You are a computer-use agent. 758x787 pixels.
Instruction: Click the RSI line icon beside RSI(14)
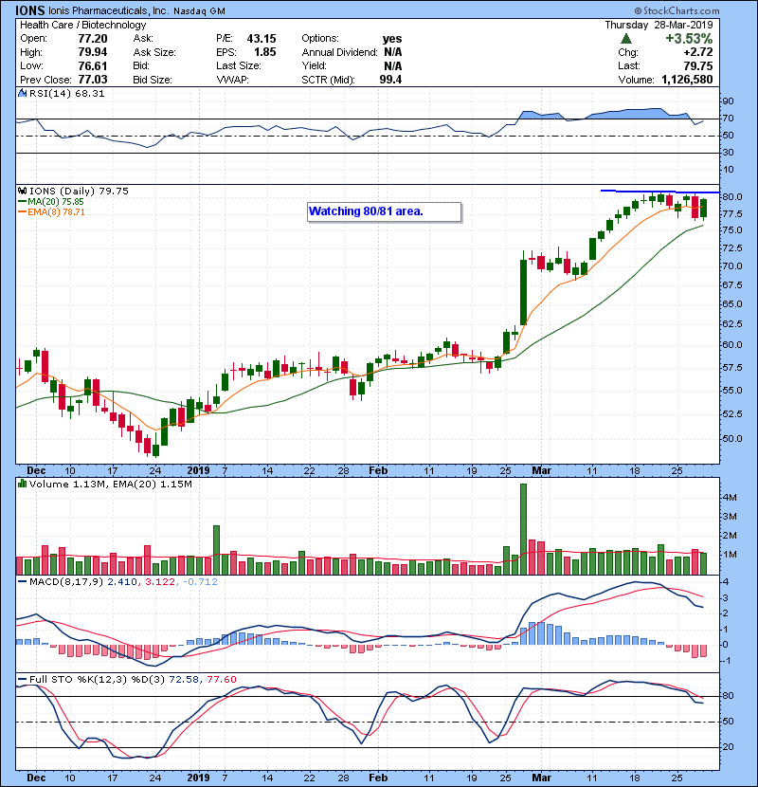coord(22,93)
